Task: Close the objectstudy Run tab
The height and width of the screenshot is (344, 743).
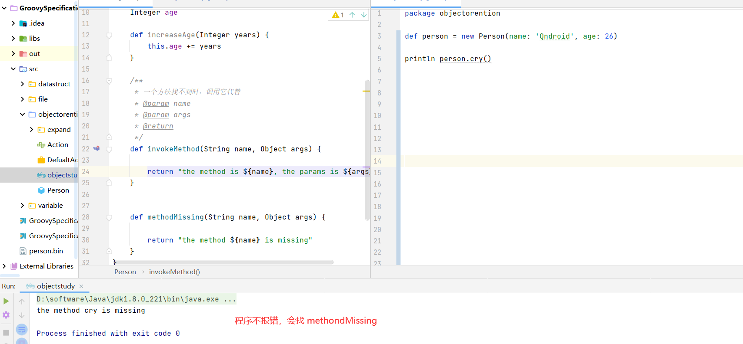Action: coord(81,286)
